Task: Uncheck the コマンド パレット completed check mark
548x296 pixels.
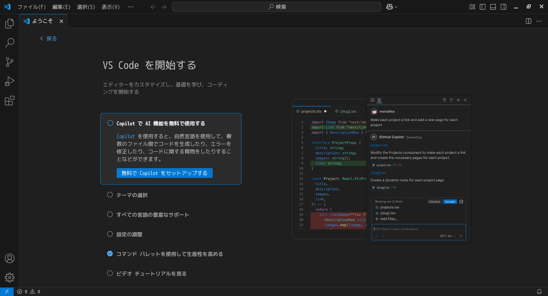Action: click(x=110, y=254)
